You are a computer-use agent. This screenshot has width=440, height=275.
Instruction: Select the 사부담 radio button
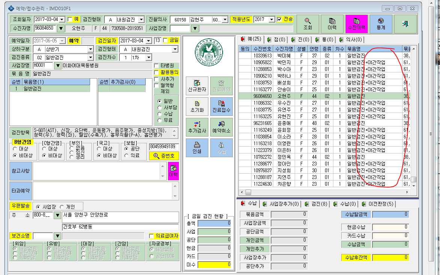tap(160, 108)
